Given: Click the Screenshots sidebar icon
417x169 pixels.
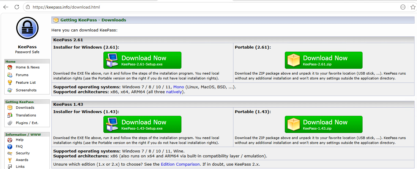Looking at the screenshot, I should pos(10,90).
